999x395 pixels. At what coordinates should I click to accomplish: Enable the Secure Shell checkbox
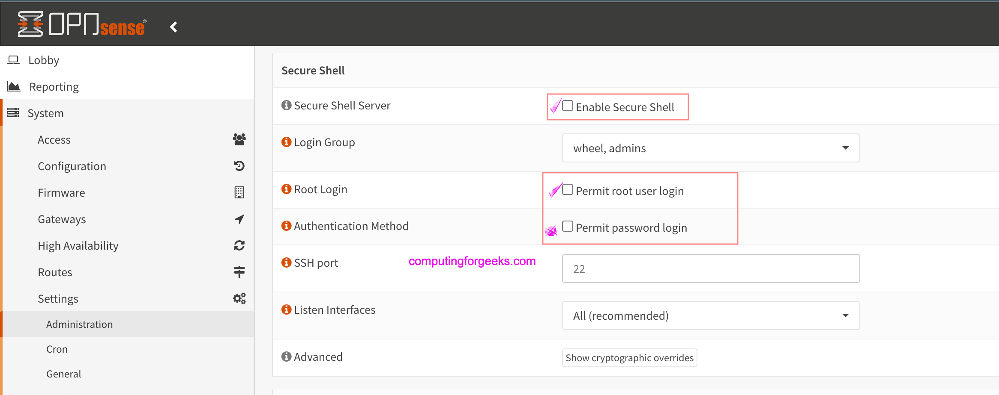568,106
